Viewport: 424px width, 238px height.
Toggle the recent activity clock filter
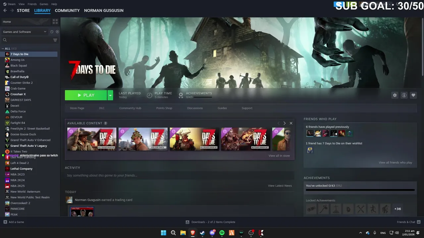(52, 32)
